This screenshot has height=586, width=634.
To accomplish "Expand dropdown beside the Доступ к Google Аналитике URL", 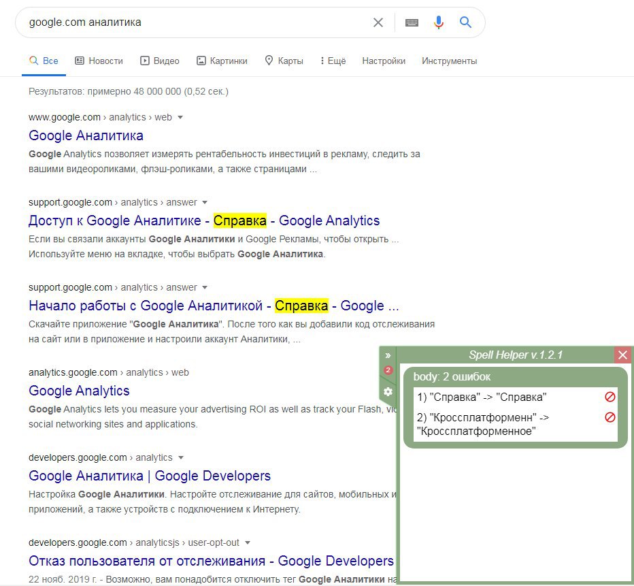I will pos(205,202).
